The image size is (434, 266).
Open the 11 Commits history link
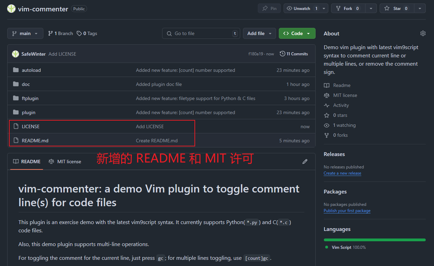[294, 54]
